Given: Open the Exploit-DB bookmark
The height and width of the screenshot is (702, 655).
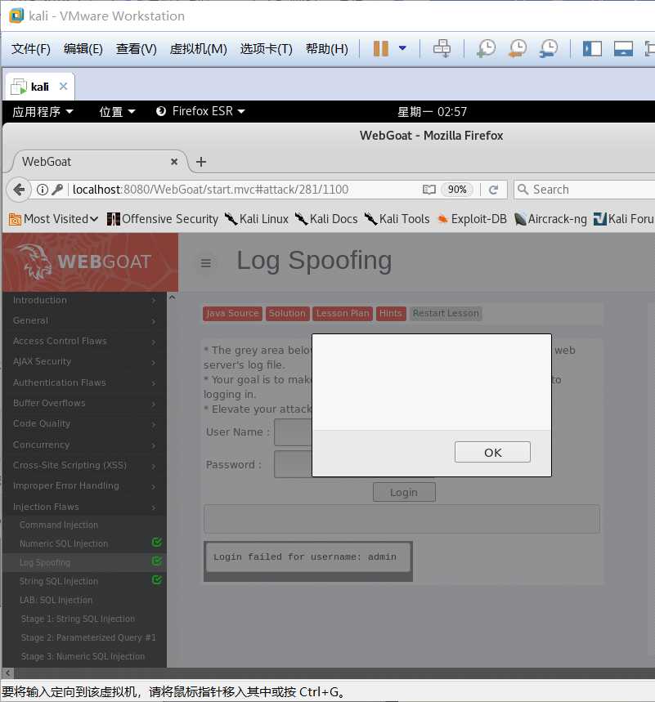Looking at the screenshot, I should point(472,219).
